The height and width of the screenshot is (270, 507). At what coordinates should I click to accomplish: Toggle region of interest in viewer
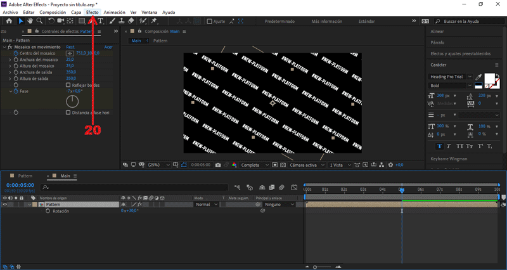(x=274, y=165)
